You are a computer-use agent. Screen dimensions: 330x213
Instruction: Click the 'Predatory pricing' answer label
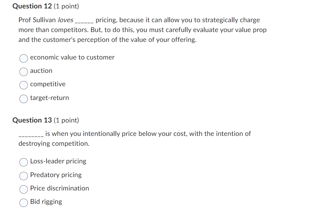pos(56,175)
